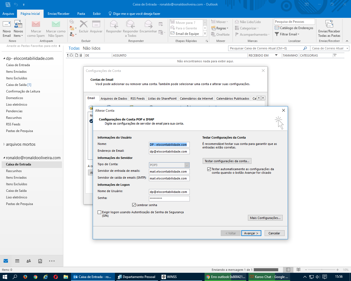Image resolution: width=351 pixels, height=281 pixels.
Task: Click Outlook send/receive quick access icon
Action: point(8,4)
